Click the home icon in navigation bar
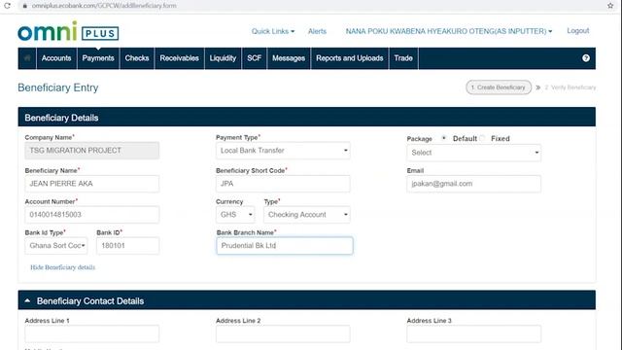Screen dimensions: 622x350 [x=27, y=58]
